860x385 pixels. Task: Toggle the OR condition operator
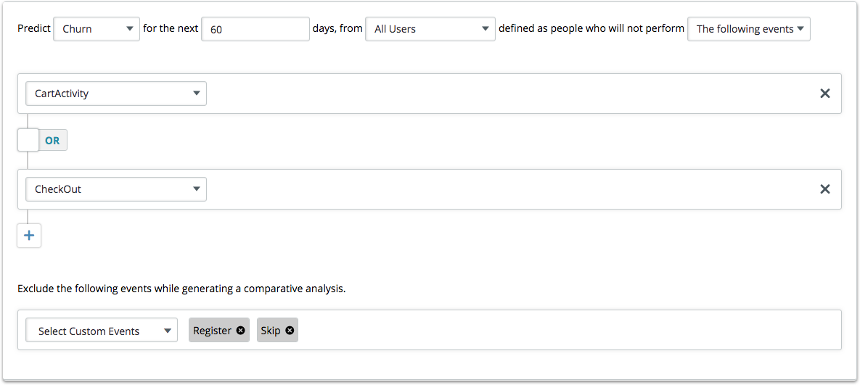click(x=53, y=141)
